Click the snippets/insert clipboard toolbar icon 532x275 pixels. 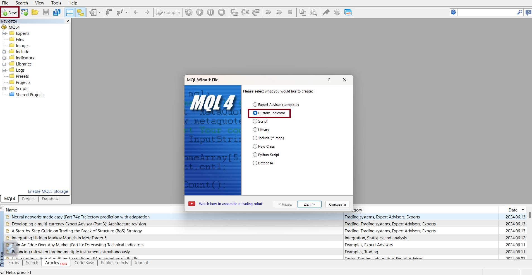tap(93, 12)
